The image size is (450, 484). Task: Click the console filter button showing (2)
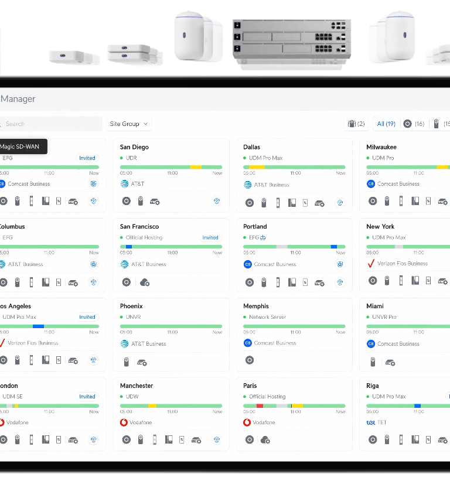pos(356,124)
